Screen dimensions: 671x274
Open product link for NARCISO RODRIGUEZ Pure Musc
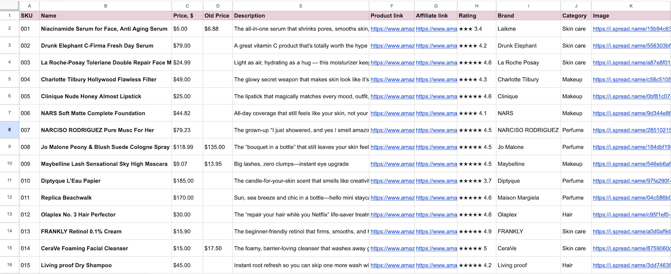pos(392,130)
